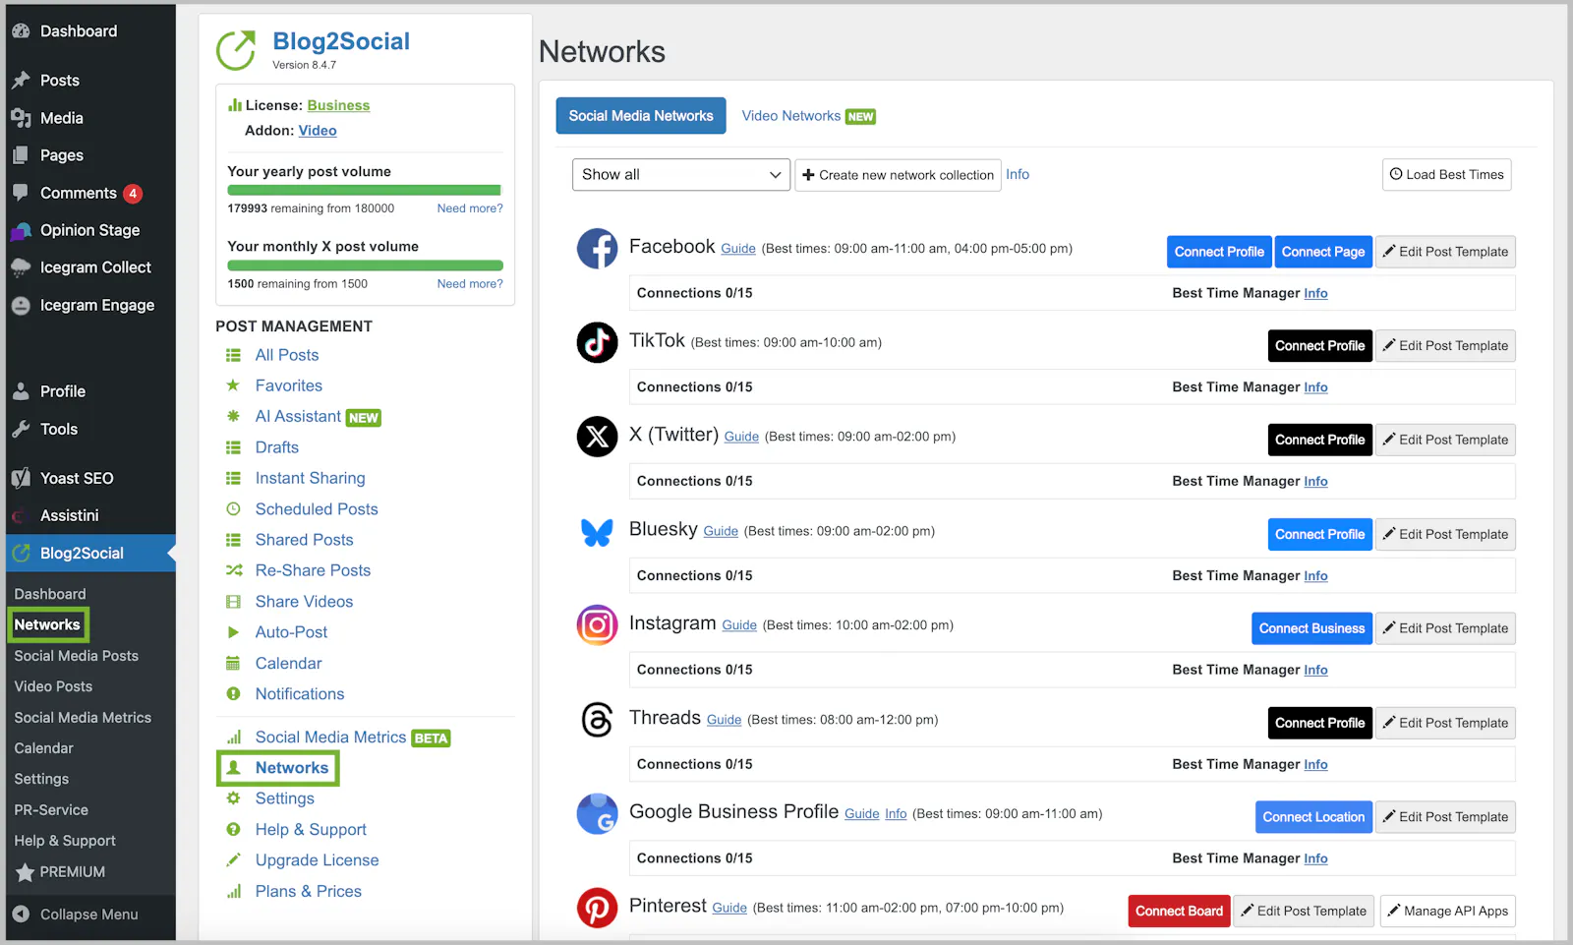Open the Show all network collection dropdown

coord(681,175)
